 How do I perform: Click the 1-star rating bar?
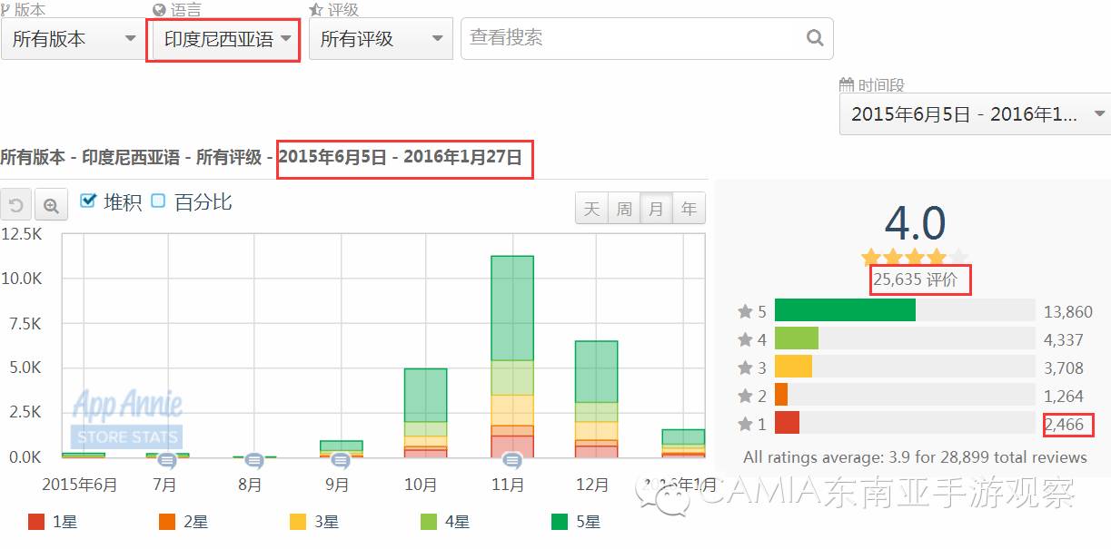(905, 423)
